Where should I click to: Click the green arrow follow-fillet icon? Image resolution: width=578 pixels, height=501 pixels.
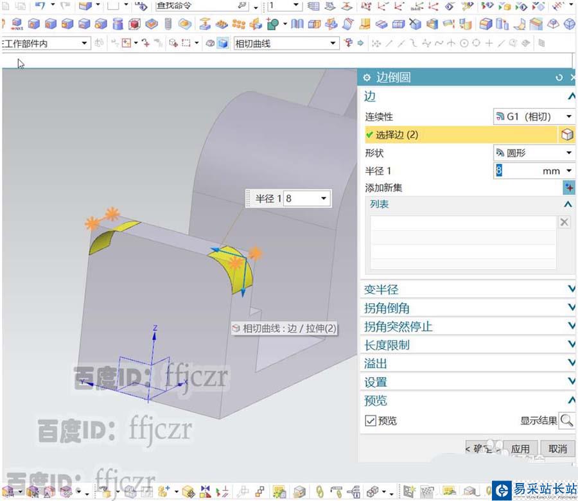(360, 43)
